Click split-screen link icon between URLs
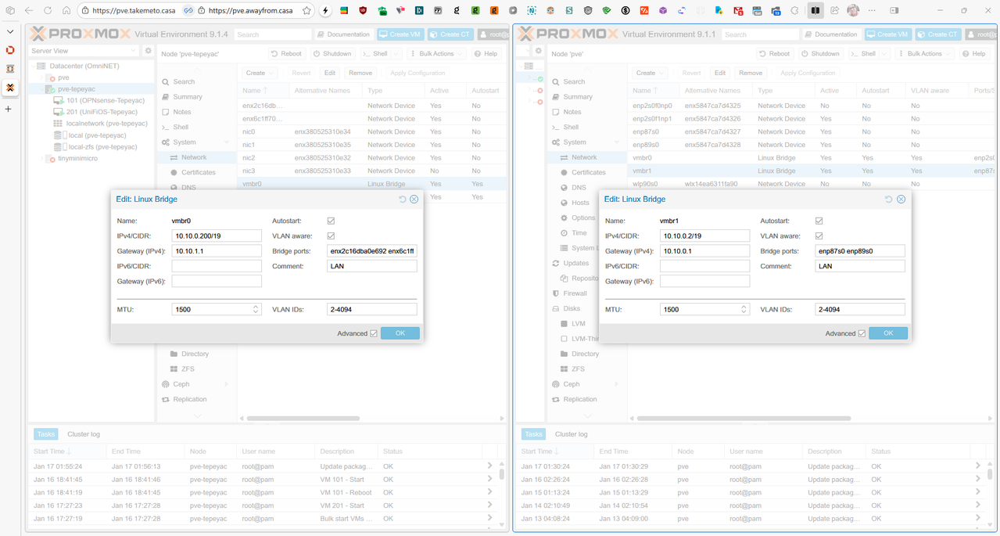Viewport: 1000px width, 536px height. 188,11
